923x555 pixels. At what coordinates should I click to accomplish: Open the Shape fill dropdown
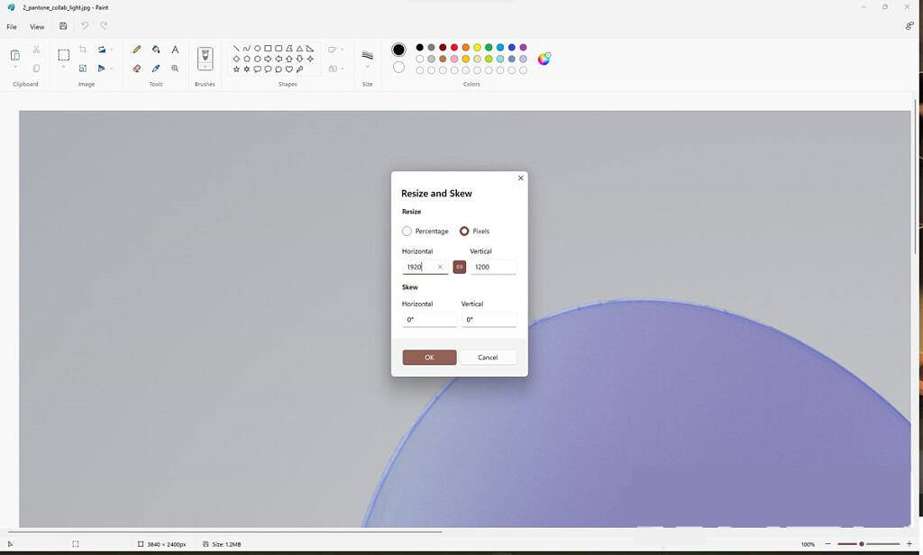coord(335,68)
